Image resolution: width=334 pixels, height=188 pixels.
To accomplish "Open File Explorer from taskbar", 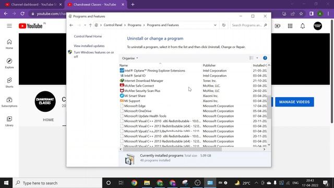I will (147, 183).
